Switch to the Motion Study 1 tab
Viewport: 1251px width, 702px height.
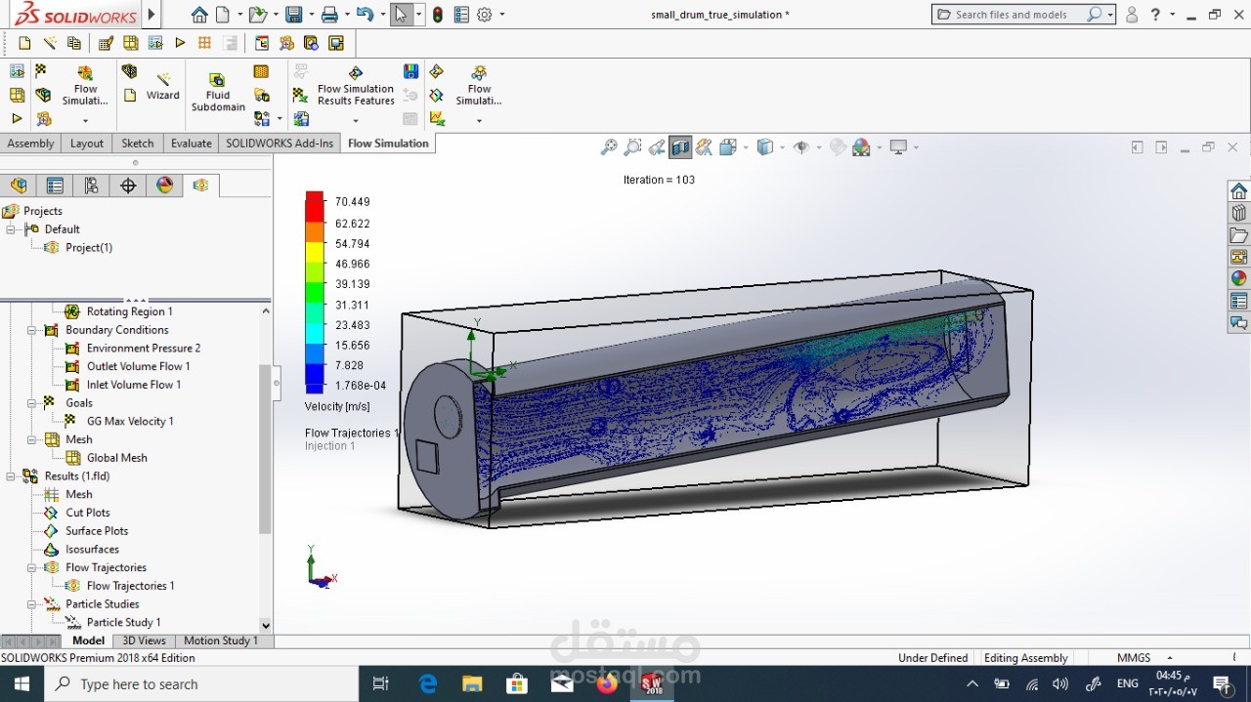coord(220,640)
